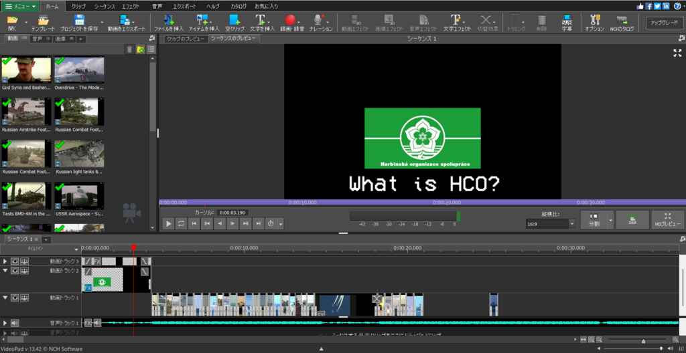
Task: Switch to the エクスポート menu tab
Action: 184,7
